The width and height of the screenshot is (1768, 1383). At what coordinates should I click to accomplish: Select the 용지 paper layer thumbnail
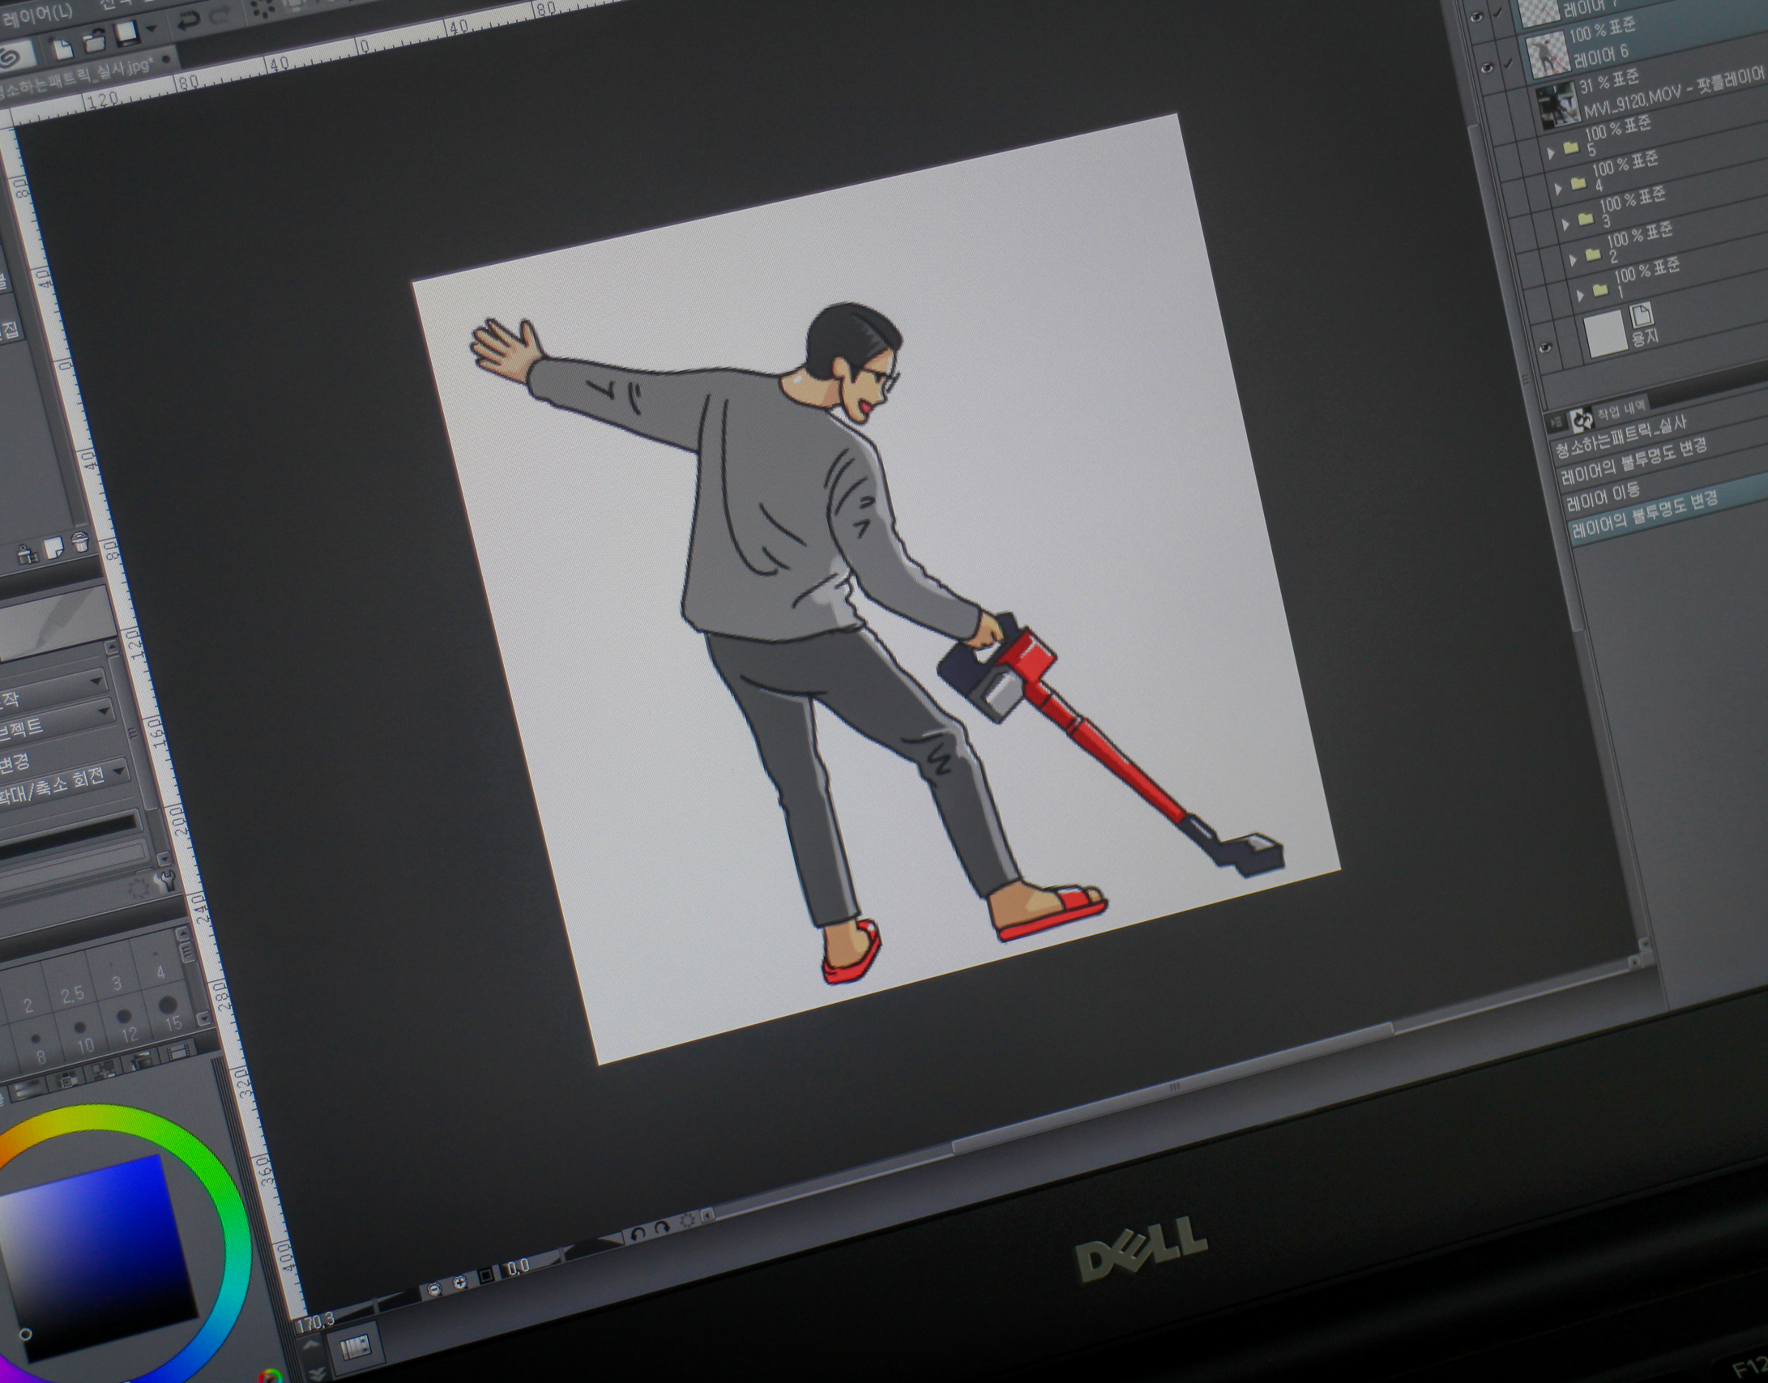[1607, 333]
